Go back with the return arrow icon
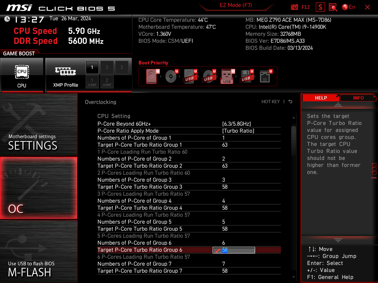 coord(291,102)
